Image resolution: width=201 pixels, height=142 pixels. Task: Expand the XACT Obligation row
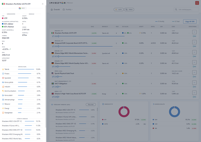pyautogui.click(x=194, y=82)
